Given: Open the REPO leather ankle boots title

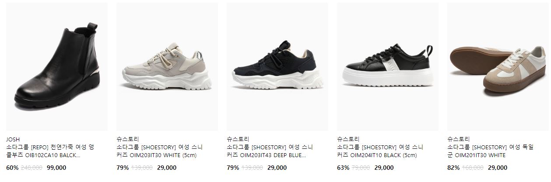Looking at the screenshot, I should [50, 151].
